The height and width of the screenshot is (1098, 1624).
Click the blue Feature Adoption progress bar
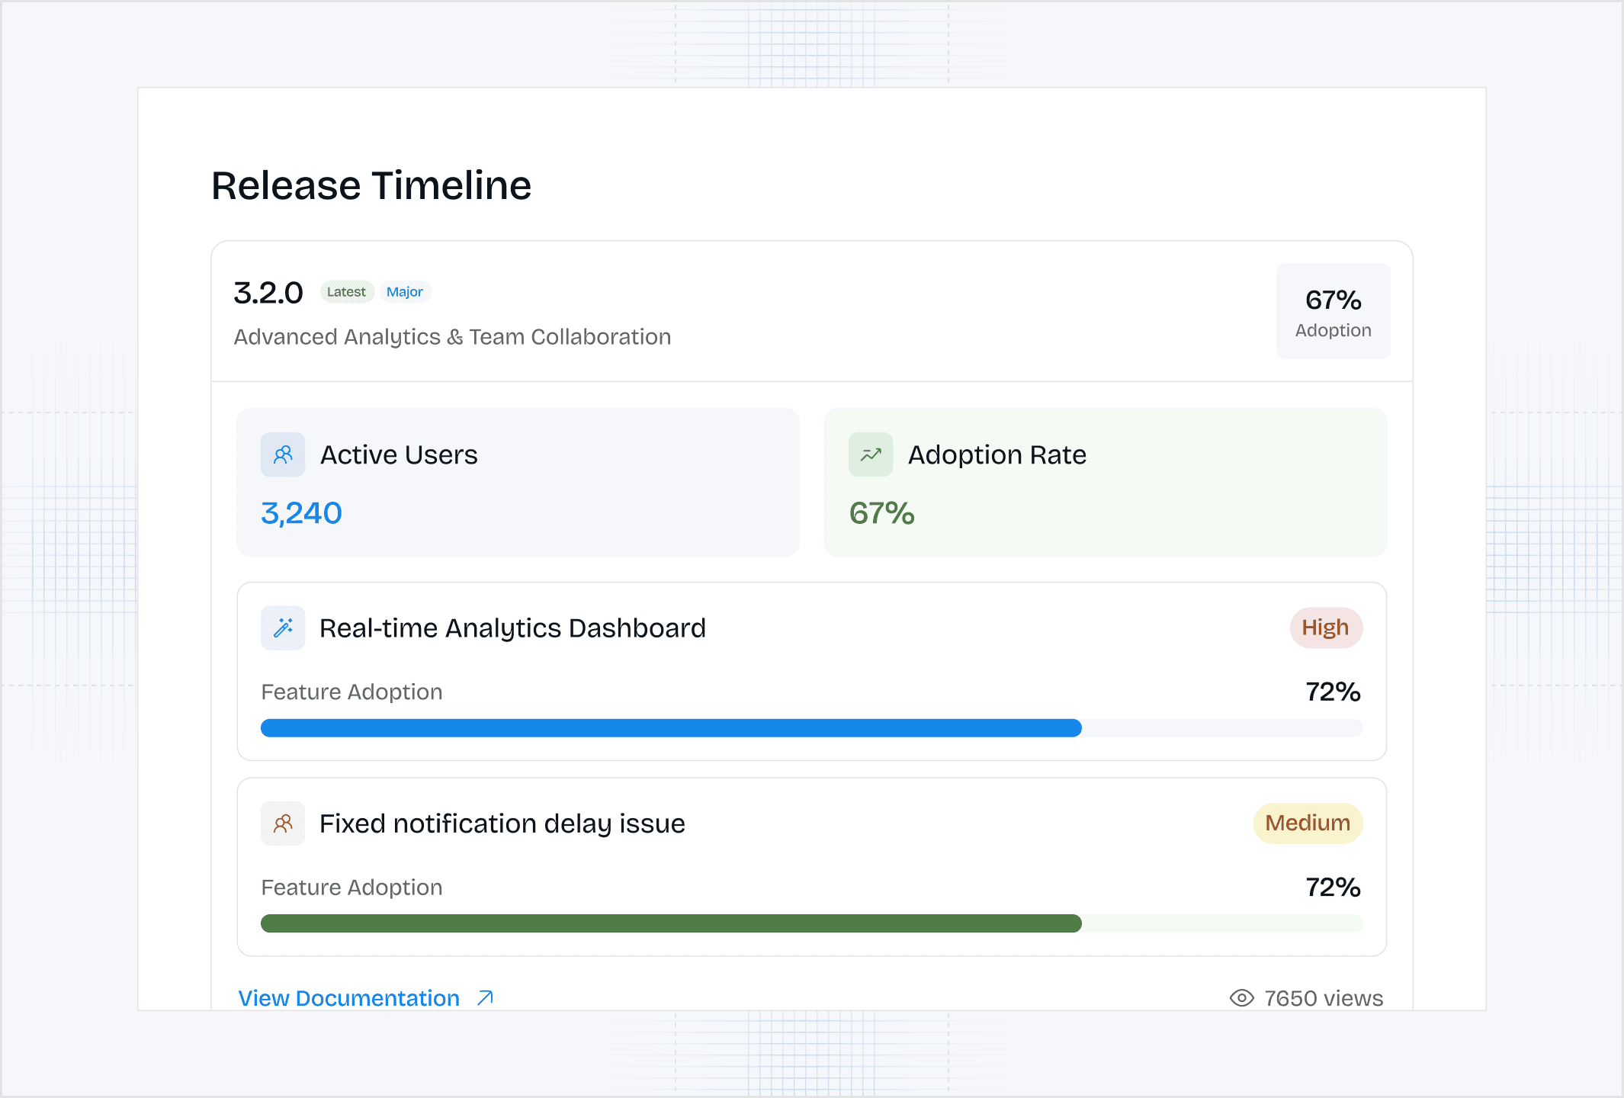point(671,728)
